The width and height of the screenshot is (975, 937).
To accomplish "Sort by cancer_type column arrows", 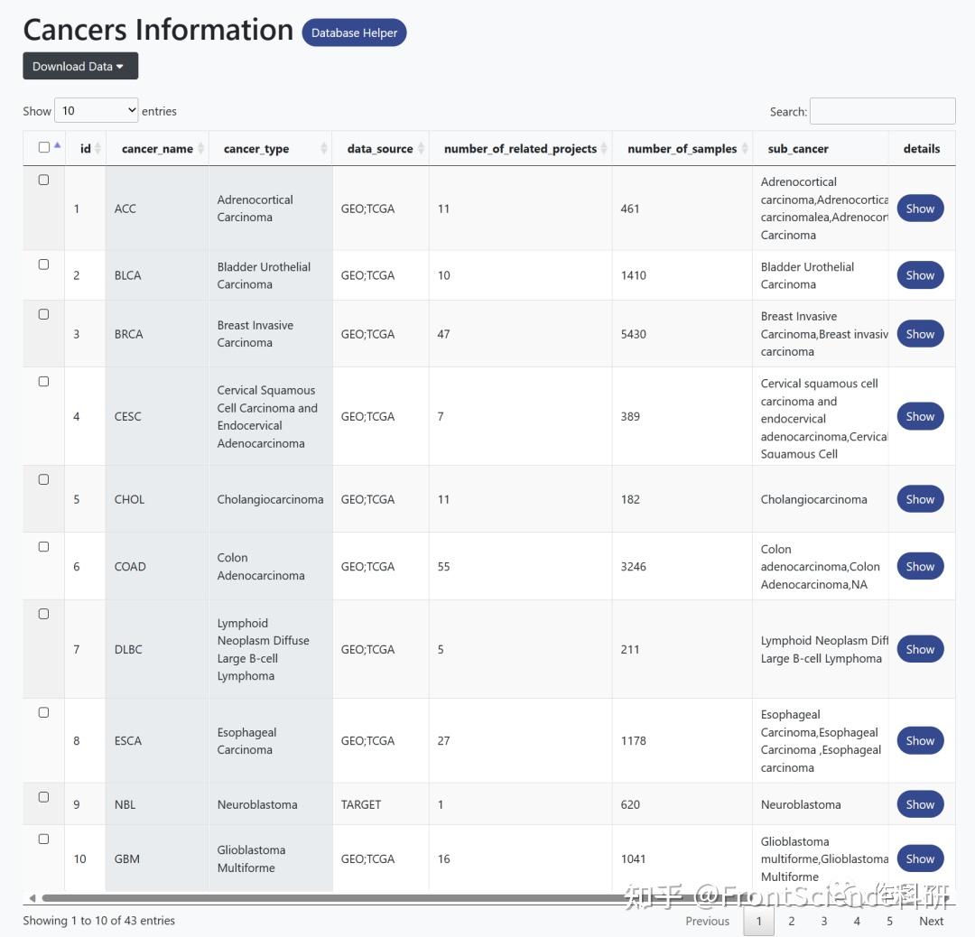I will coord(324,149).
